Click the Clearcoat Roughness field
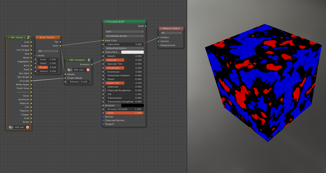Screen dimensions: 326x173 coord(124,91)
